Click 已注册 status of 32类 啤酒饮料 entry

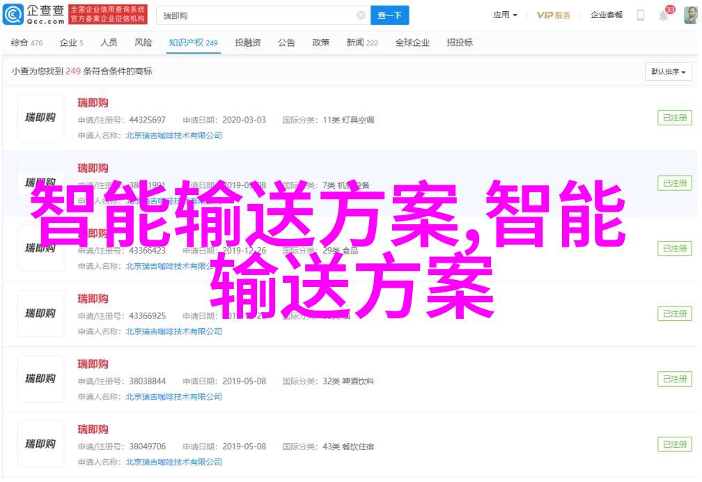(675, 379)
